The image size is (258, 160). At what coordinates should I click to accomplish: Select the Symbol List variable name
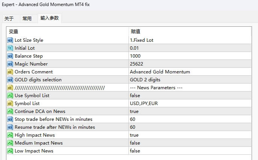coord(27,104)
